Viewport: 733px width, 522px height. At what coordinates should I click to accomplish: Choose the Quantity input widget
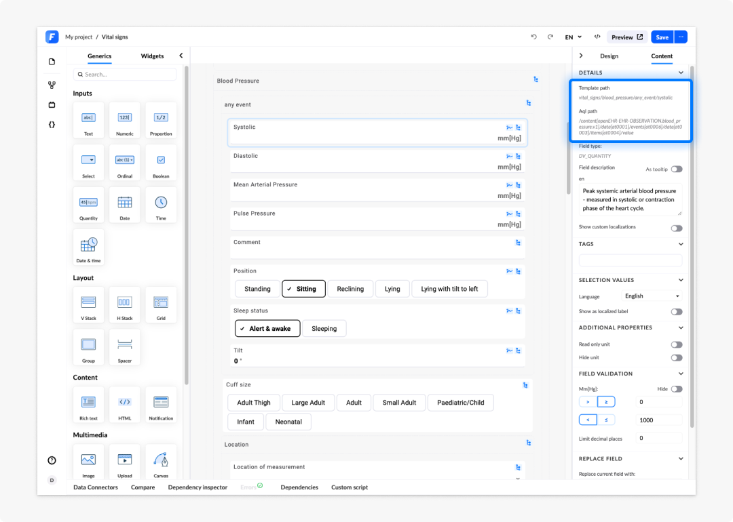pyautogui.click(x=88, y=205)
